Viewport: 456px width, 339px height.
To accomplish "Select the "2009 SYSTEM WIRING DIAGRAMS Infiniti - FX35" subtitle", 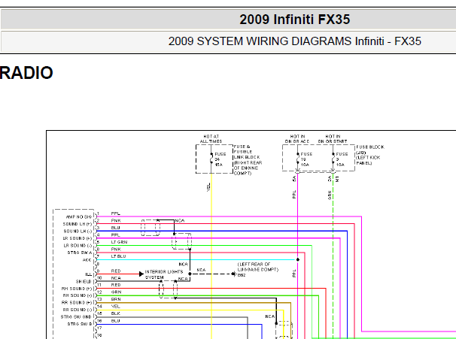I will click(x=295, y=41).
